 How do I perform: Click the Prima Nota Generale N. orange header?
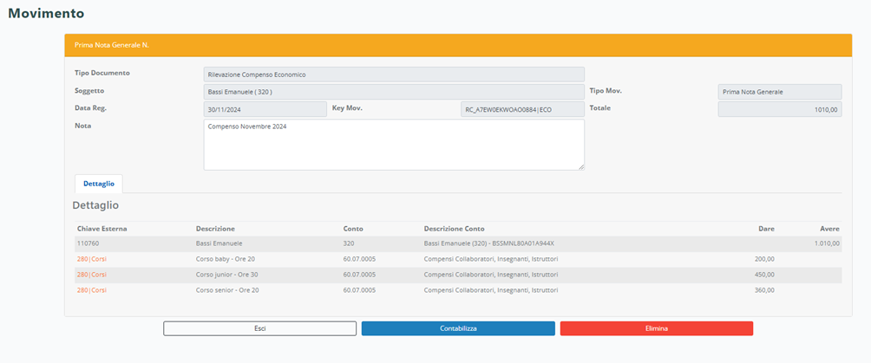coord(458,44)
